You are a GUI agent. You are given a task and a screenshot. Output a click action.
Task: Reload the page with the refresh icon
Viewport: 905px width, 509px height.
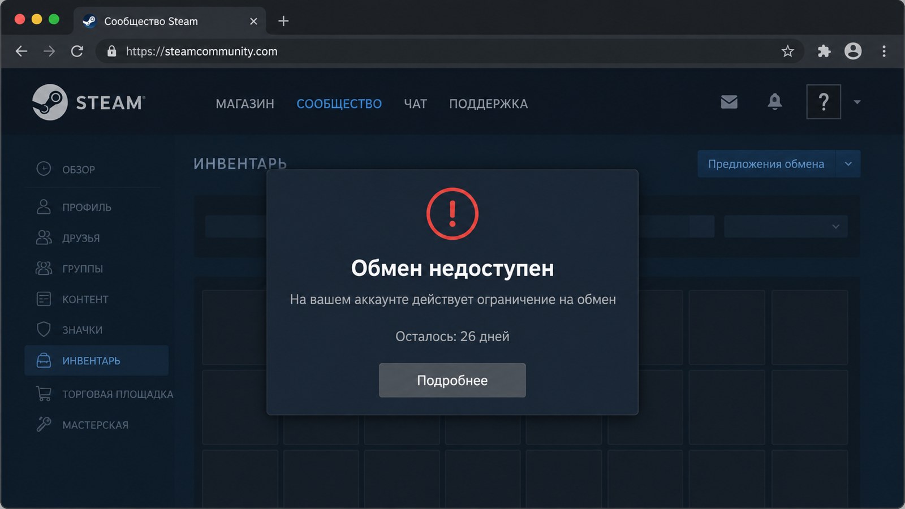pos(77,51)
